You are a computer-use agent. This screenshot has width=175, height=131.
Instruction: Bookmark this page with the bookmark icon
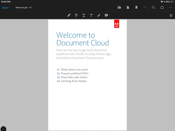click(136, 7)
